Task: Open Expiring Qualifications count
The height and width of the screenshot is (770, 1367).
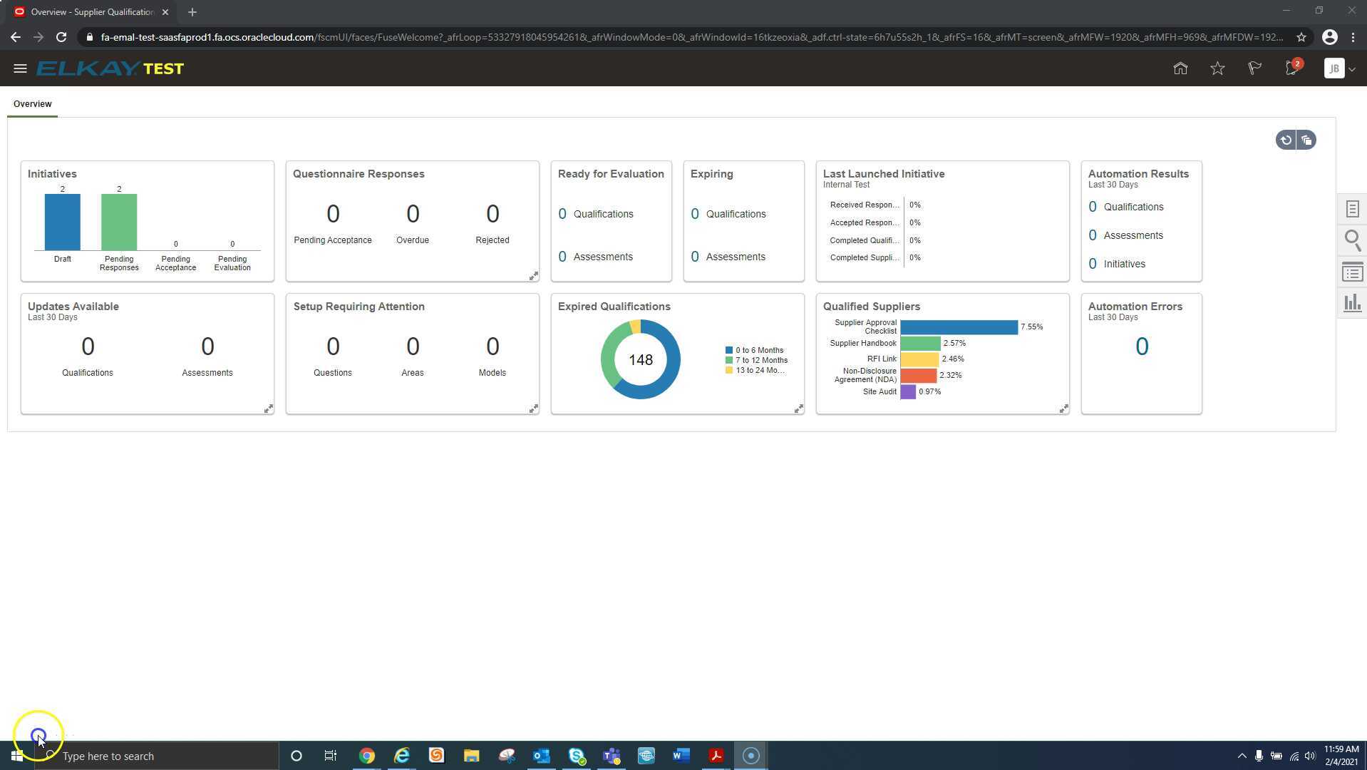Action: (x=695, y=214)
